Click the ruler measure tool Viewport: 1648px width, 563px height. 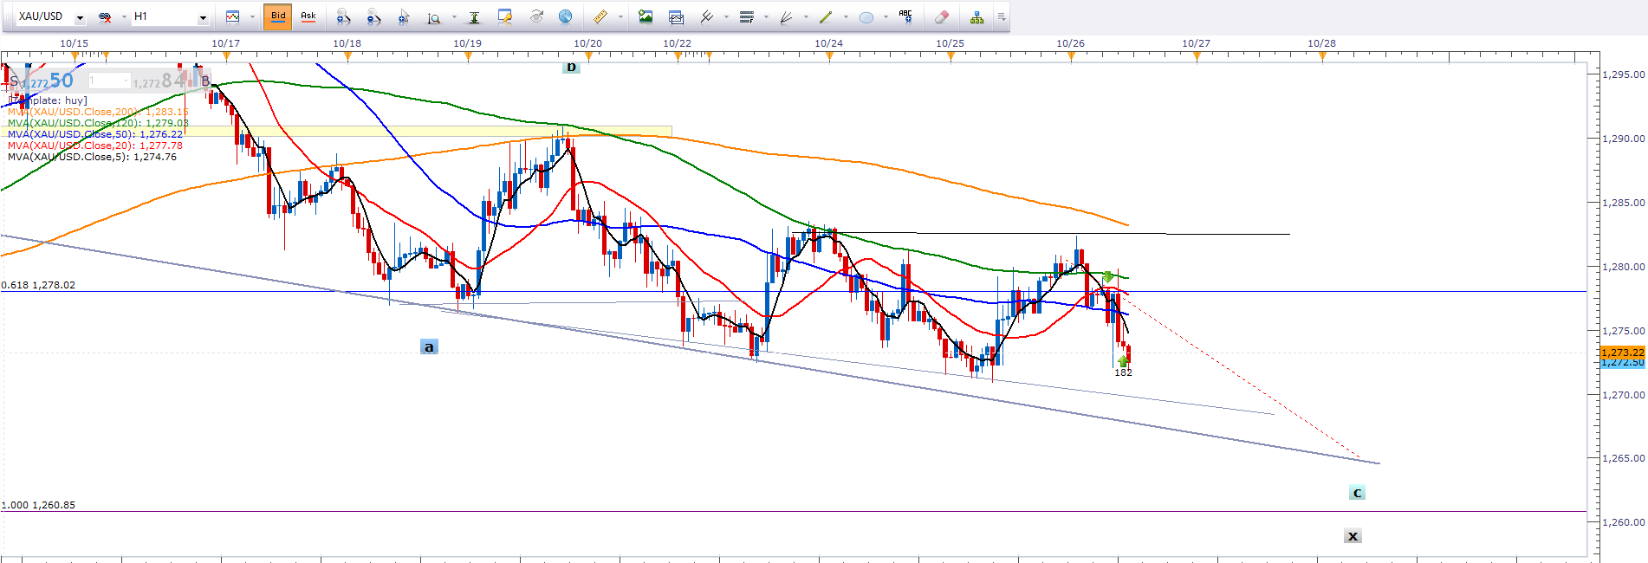(600, 16)
